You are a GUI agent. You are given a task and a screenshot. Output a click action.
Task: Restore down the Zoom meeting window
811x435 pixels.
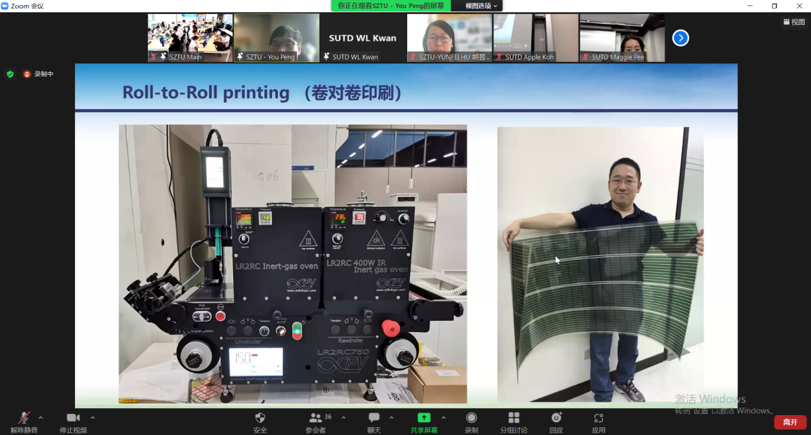[775, 6]
